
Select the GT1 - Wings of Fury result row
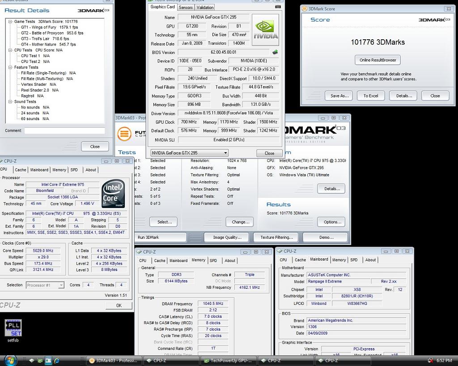(49, 27)
